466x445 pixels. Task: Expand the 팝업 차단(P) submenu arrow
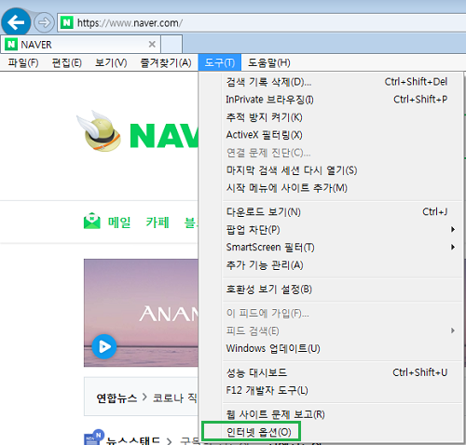coord(453,230)
